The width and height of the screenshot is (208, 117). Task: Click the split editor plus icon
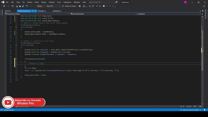202,14
